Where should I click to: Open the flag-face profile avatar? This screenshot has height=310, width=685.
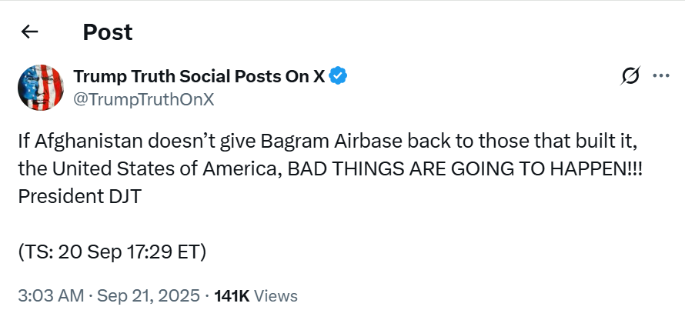click(x=39, y=86)
